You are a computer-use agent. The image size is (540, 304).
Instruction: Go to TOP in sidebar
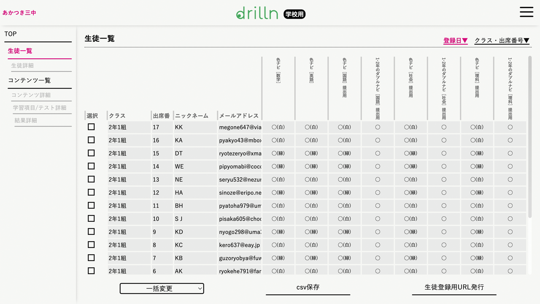(x=11, y=34)
